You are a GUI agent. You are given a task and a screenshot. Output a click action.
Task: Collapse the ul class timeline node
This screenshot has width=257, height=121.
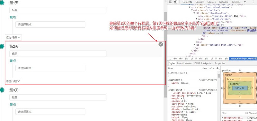[x=192, y=10]
